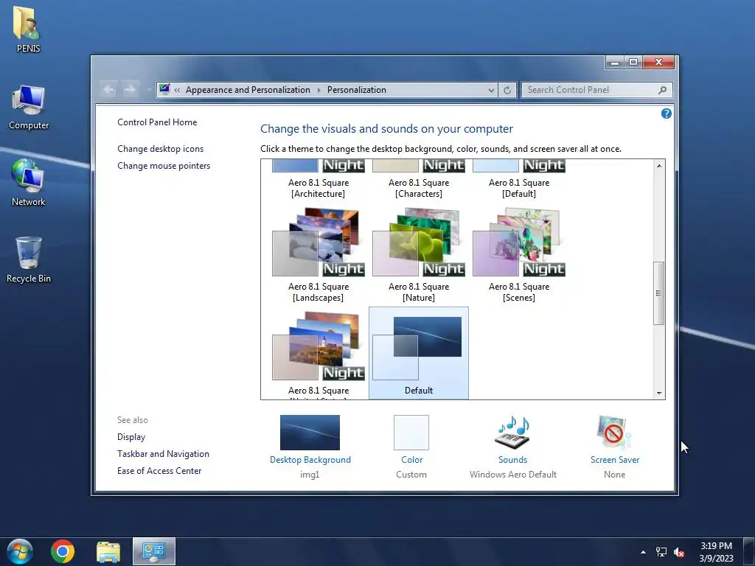Select the Computer desktop icon
Screen dimensions: 755x566
(x=29, y=108)
